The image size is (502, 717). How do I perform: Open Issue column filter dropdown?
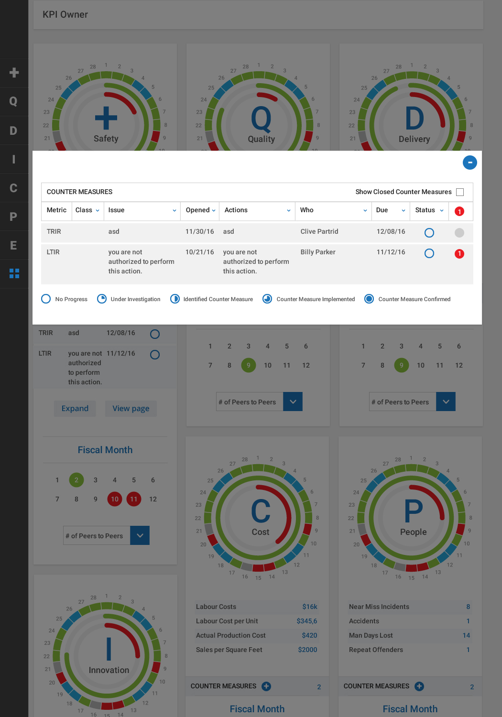click(x=175, y=210)
